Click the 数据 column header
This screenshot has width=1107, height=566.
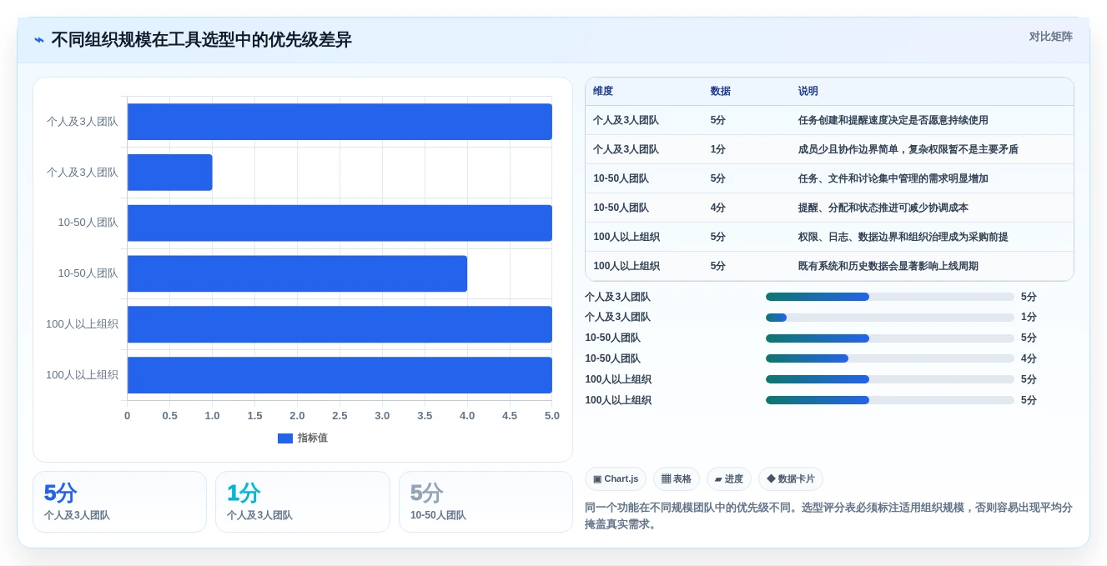click(721, 91)
